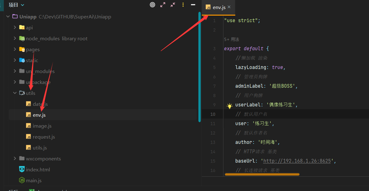The height and width of the screenshot is (191, 369).
Task: Open request.js in the tree
Action: [x=44, y=137]
